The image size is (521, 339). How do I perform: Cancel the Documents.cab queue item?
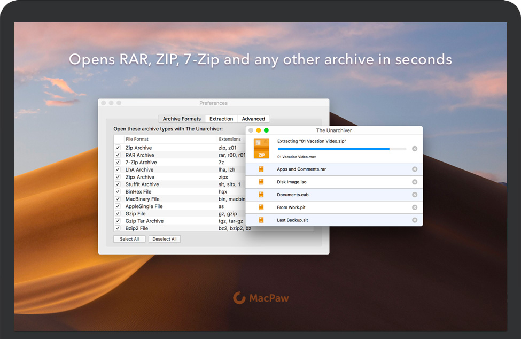pos(415,195)
